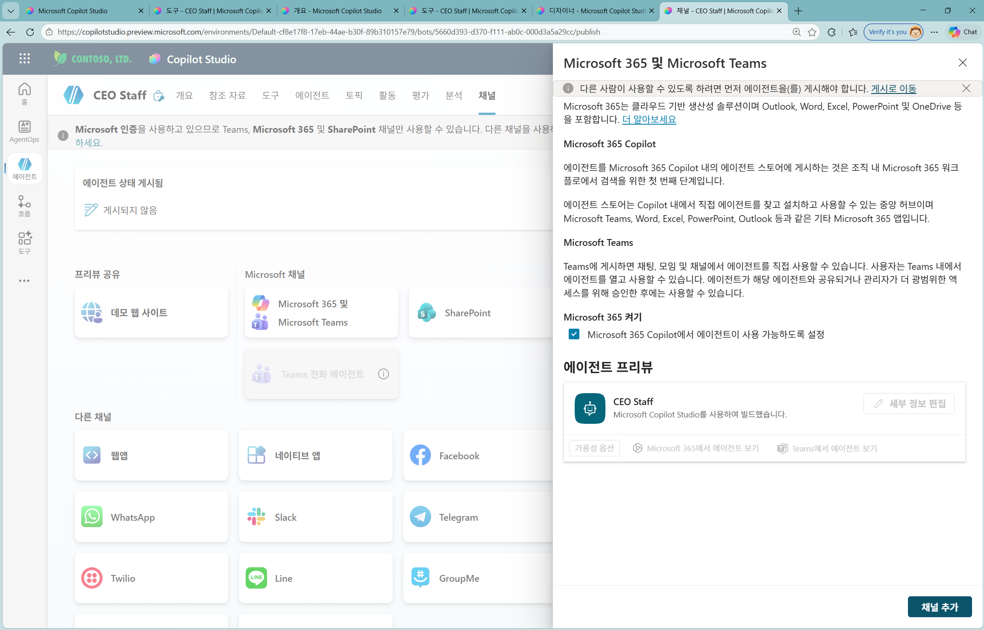The image size is (984, 630).
Task: Switch to the 개요 tab
Action: coord(184,95)
